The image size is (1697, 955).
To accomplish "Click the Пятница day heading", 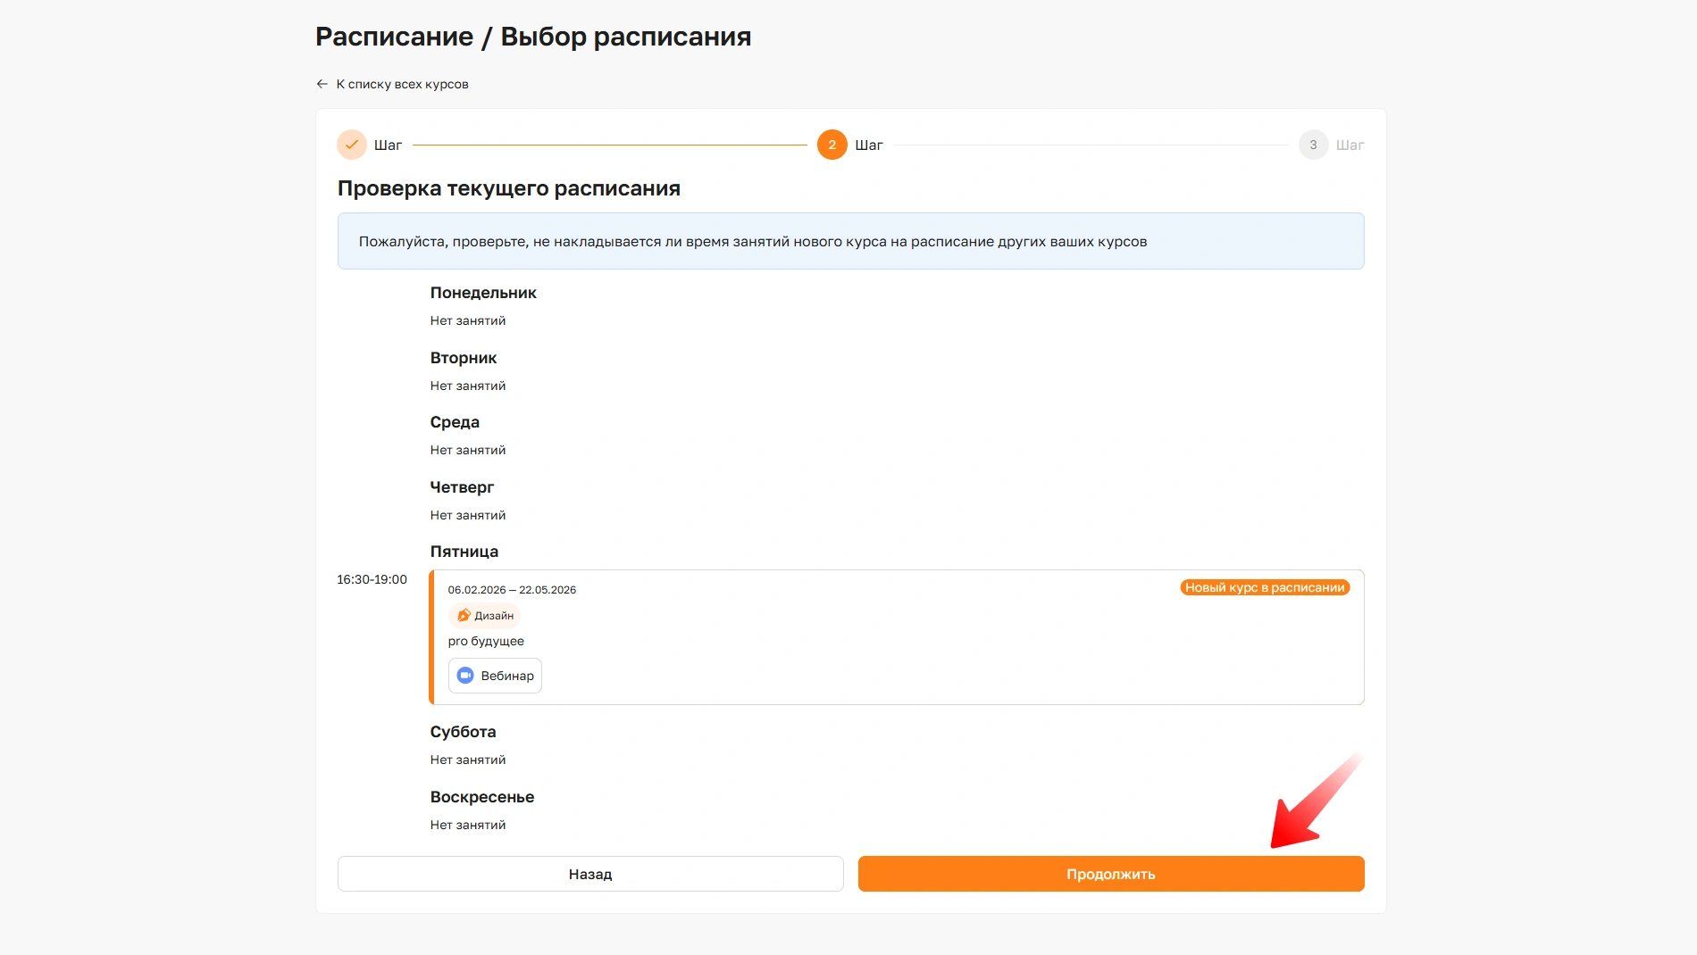I will (464, 552).
